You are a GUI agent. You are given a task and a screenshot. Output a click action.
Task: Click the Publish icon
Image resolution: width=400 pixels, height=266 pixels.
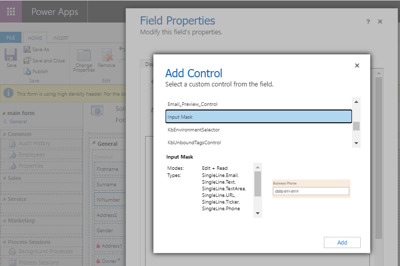coord(27,71)
